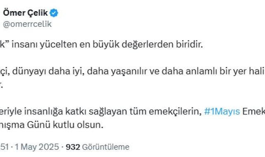Click the line Günü kutlu olsun
The height and width of the screenshot is (157, 265).
(x=65, y=125)
